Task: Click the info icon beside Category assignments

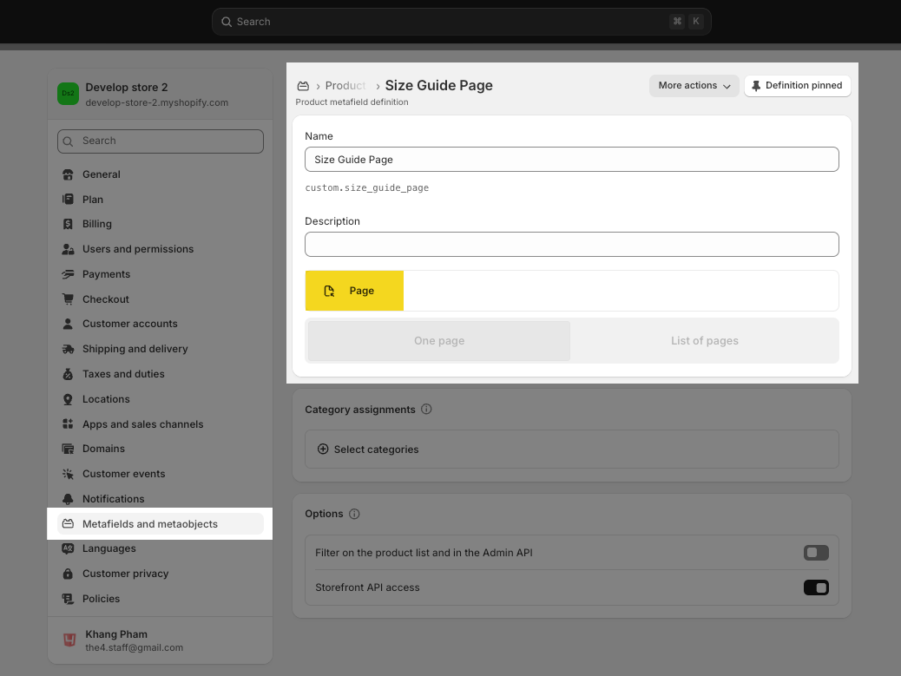Action: tap(426, 410)
